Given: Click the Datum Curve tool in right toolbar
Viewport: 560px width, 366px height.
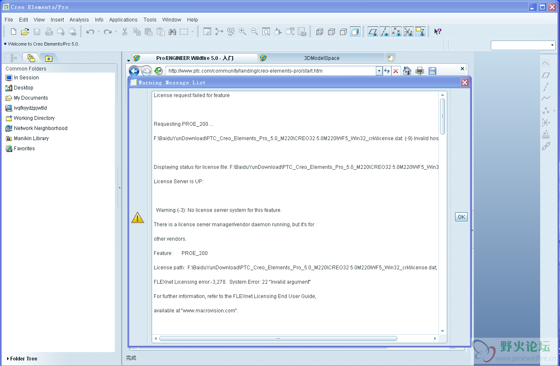Looking at the screenshot, I should tap(546, 99).
